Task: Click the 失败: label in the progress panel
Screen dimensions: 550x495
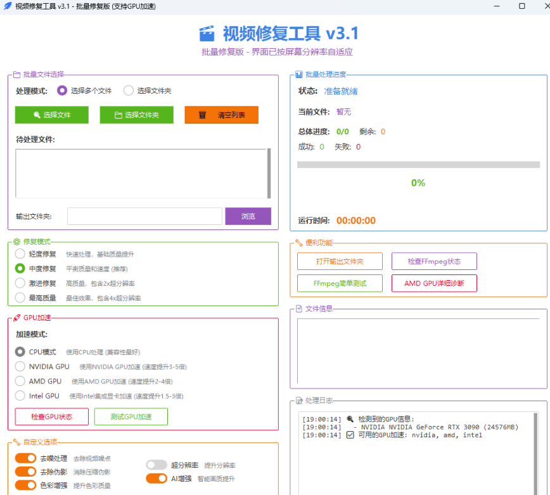Action: click(343, 146)
